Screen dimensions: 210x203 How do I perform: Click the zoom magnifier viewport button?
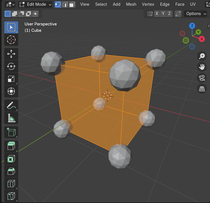click(x=202, y=56)
